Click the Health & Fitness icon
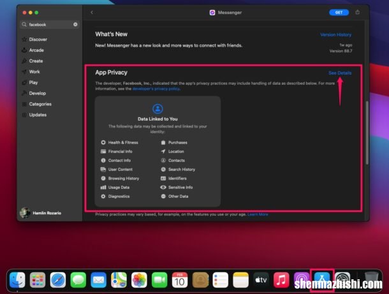389x294 pixels. pos(103,142)
